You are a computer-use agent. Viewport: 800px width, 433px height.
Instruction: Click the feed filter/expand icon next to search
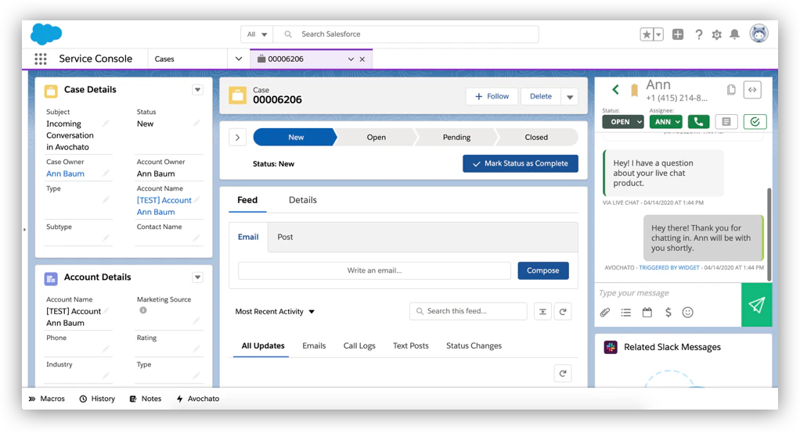542,311
